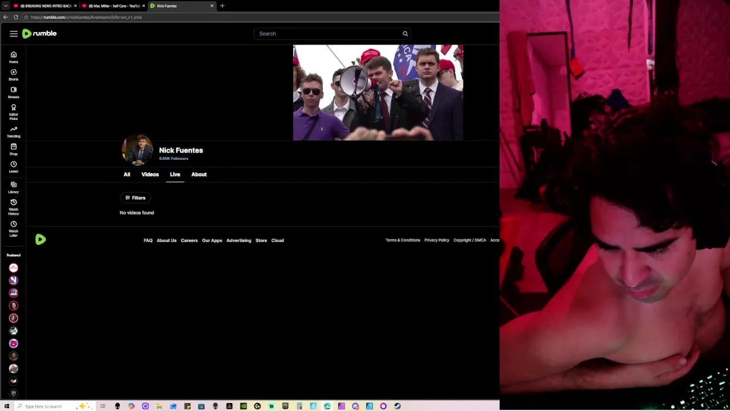Open Shop in the sidebar
This screenshot has width=730, height=411.
(14, 150)
